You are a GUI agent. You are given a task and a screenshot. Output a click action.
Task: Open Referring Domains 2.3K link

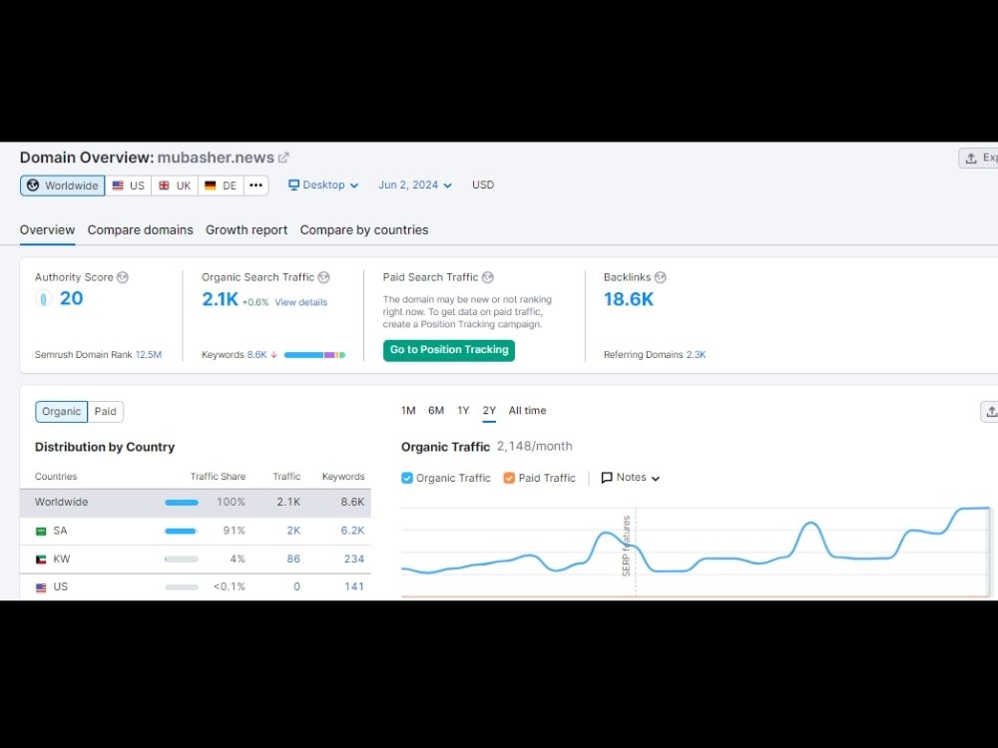pos(696,355)
